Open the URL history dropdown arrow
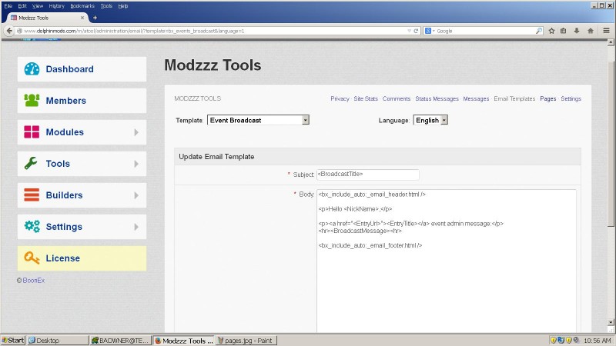The width and height of the screenshot is (616, 346). pyautogui.click(x=409, y=31)
